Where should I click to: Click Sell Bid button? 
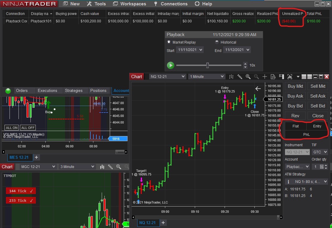(318, 106)
